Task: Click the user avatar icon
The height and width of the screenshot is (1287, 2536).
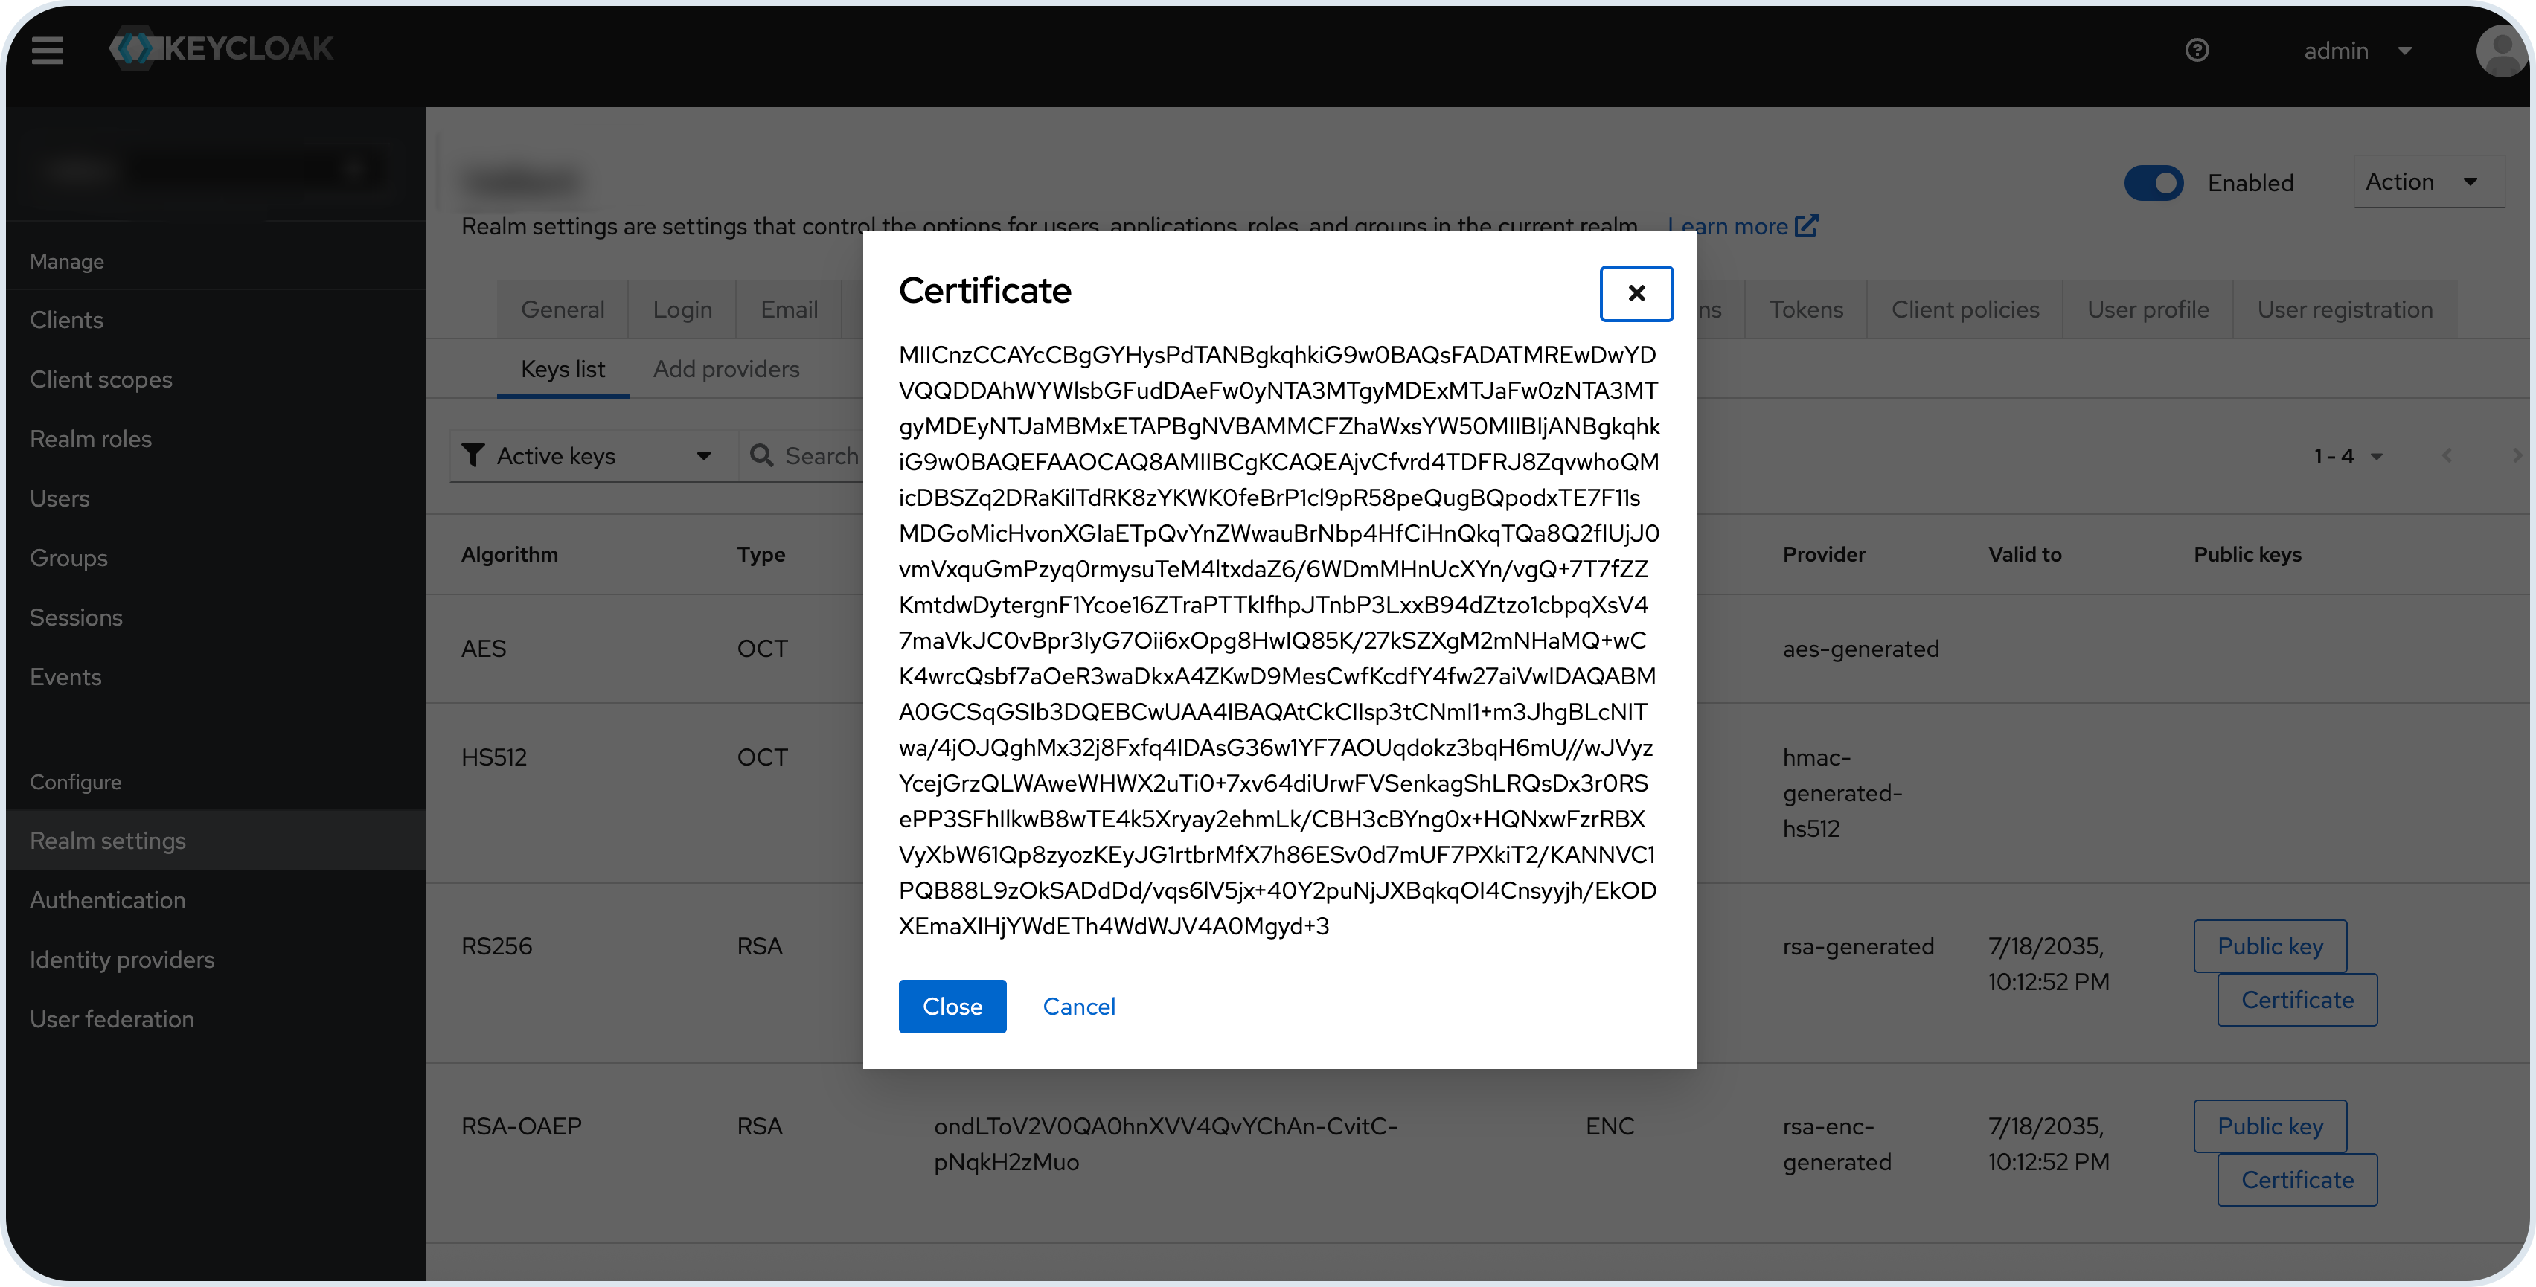Action: point(2500,50)
